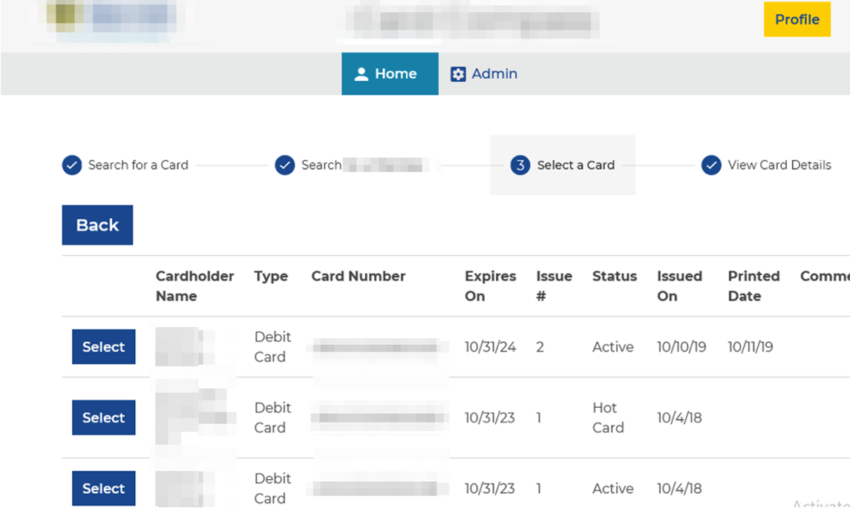
Task: Open the Home tab
Action: coord(390,74)
